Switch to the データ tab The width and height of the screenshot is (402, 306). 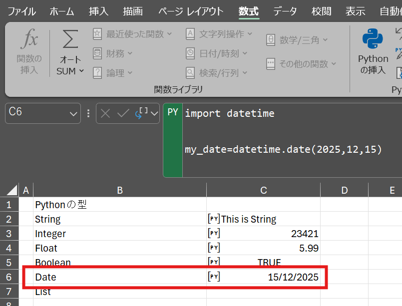click(285, 11)
